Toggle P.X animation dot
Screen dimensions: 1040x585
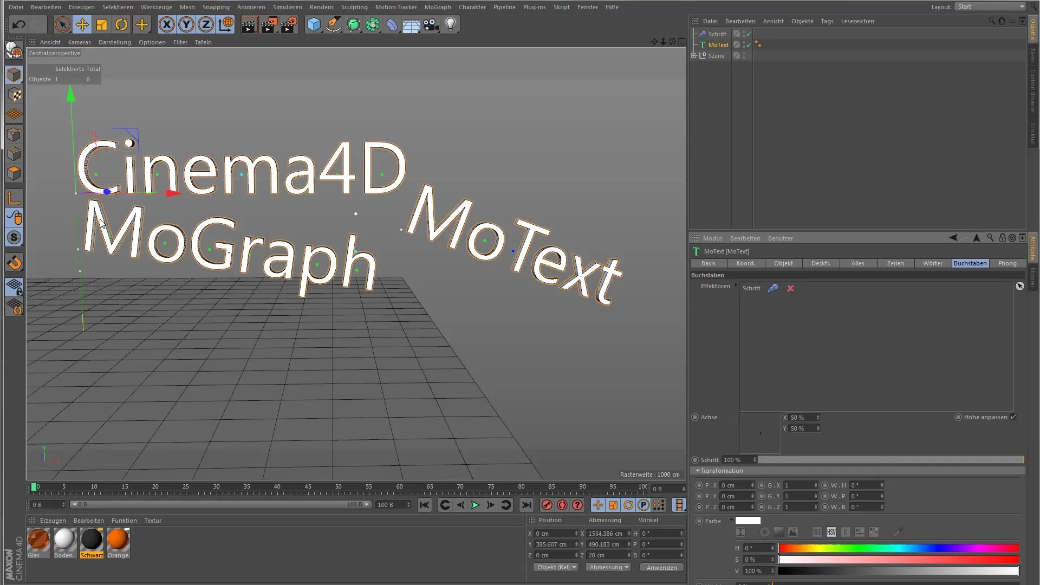click(699, 485)
